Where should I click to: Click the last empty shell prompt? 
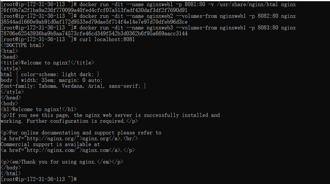[x=39, y=179]
